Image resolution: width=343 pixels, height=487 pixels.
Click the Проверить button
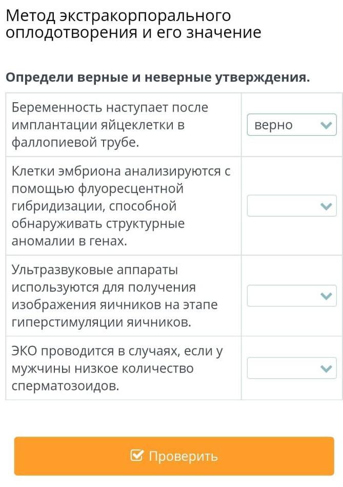[174, 456]
